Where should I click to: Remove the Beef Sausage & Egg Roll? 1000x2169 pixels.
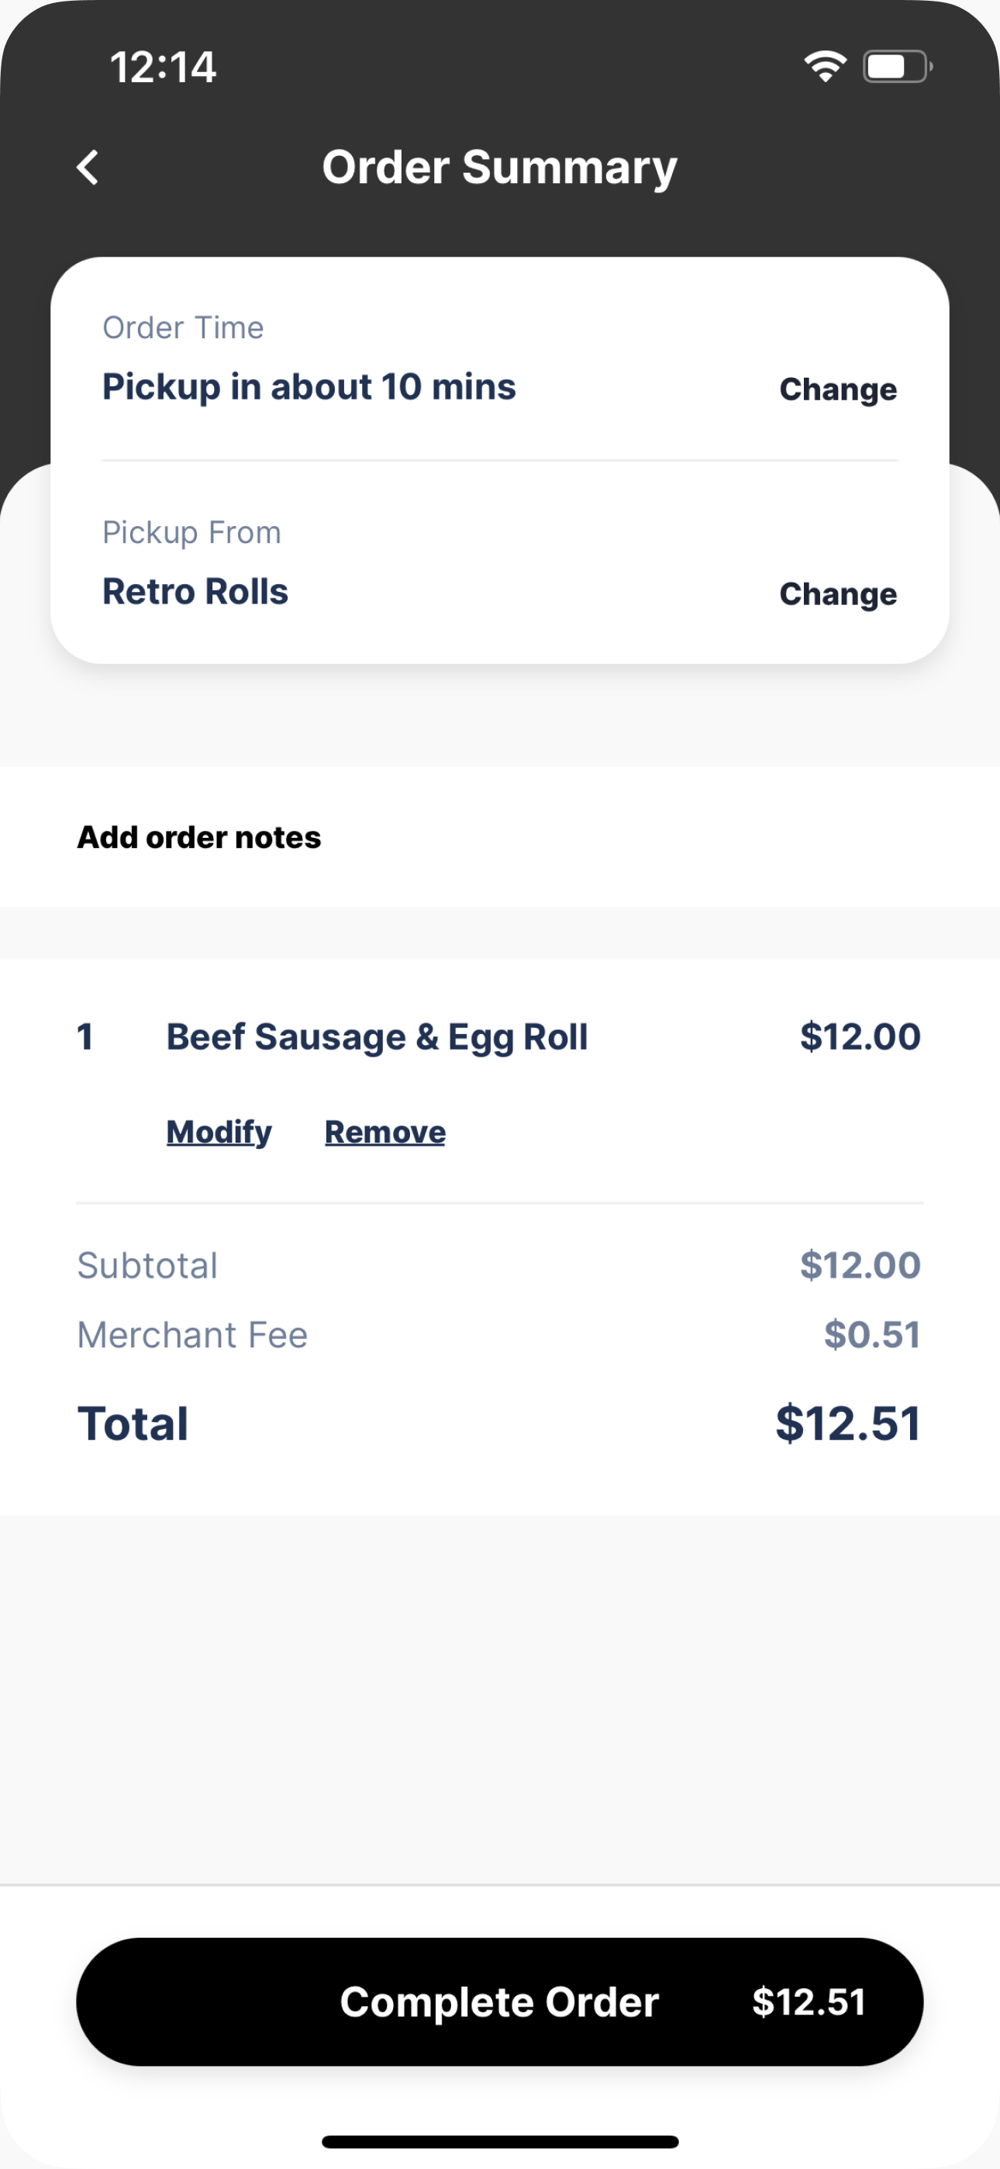(x=384, y=1132)
